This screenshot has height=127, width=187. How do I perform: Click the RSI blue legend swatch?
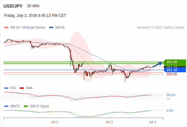[6, 88]
